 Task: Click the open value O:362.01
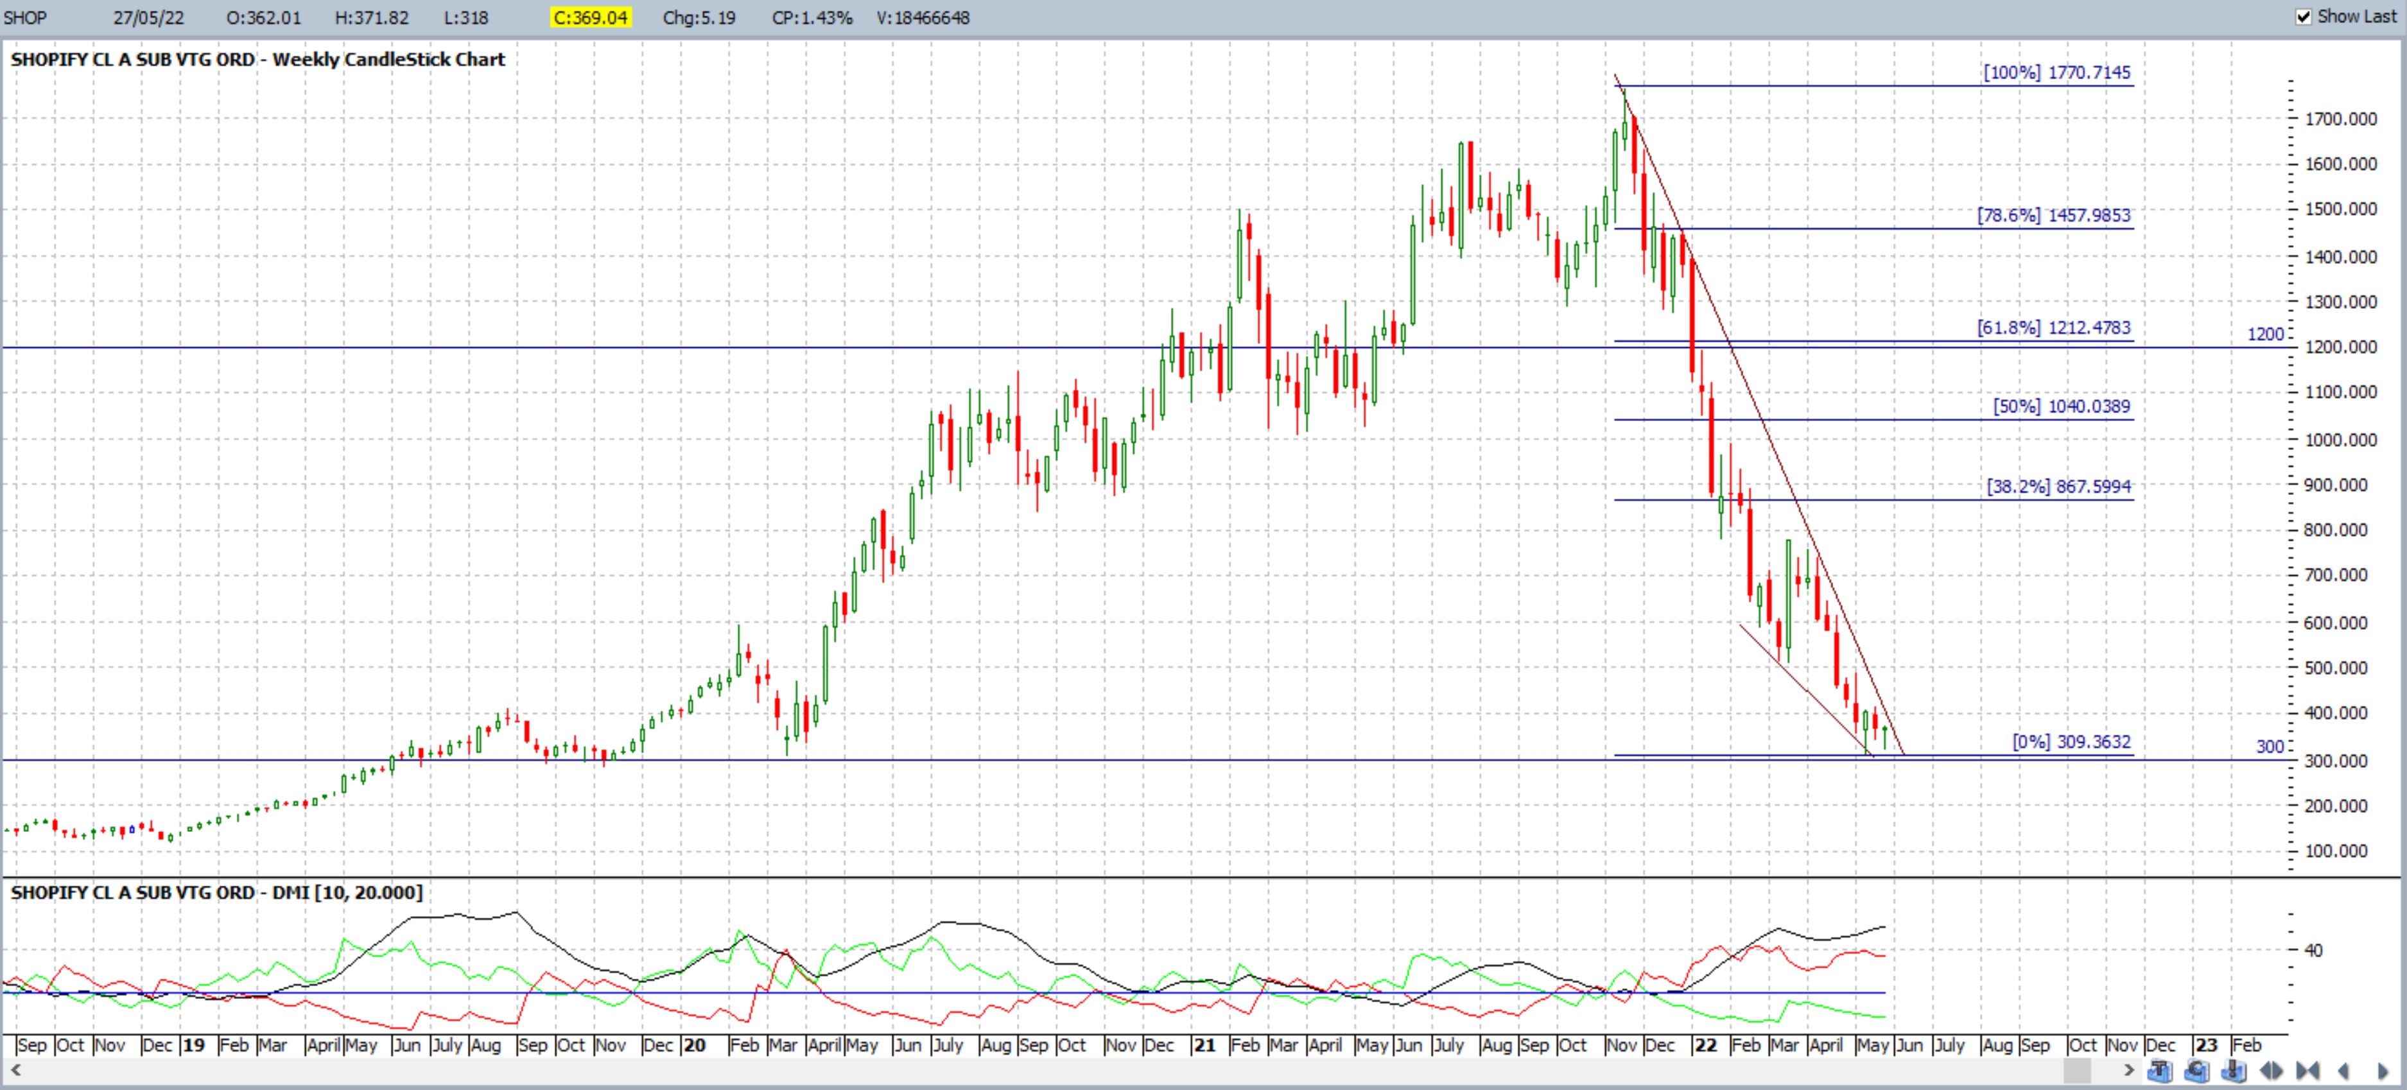pos(263,18)
